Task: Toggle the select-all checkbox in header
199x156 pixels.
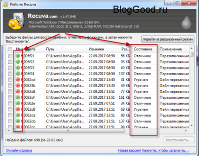Action: [x=10, y=49]
